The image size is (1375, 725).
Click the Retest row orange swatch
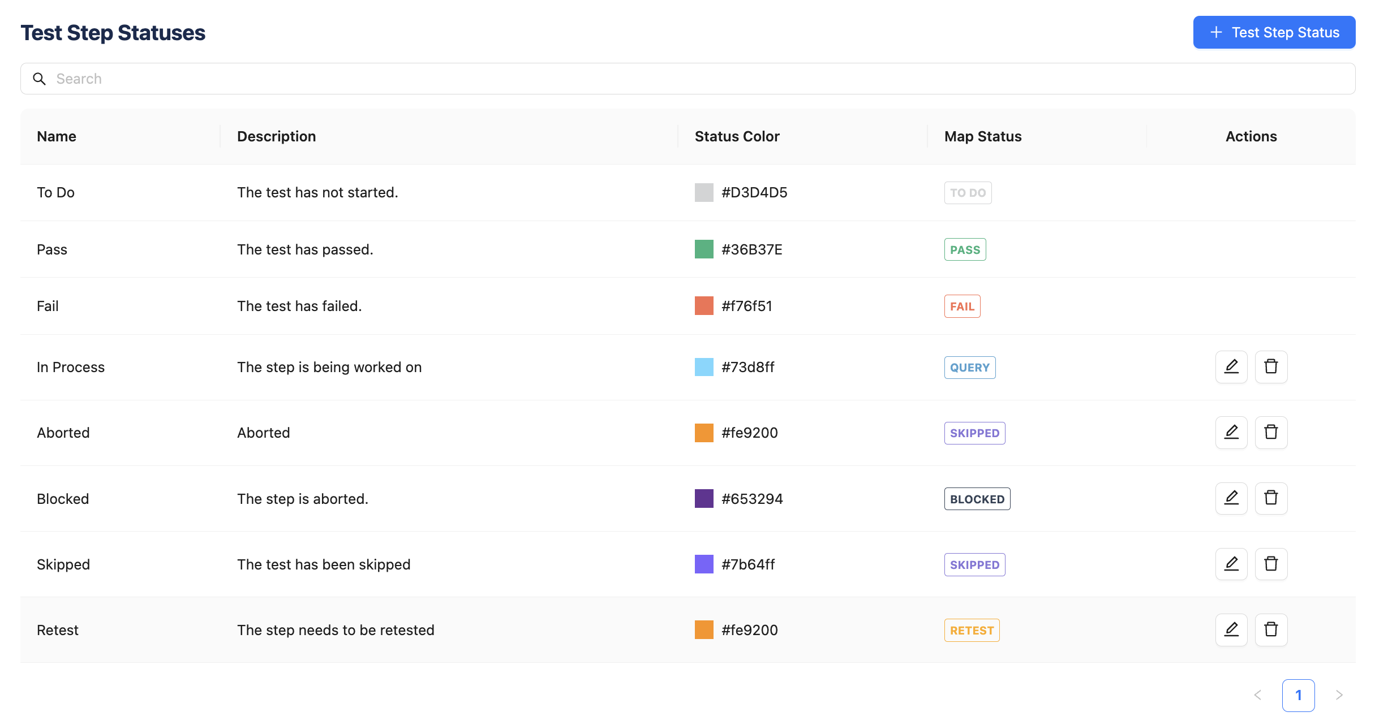pyautogui.click(x=704, y=629)
